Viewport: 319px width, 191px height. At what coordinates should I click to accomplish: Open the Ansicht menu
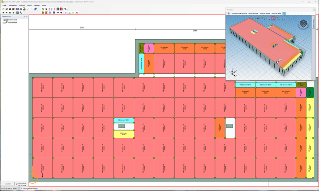point(21,5)
